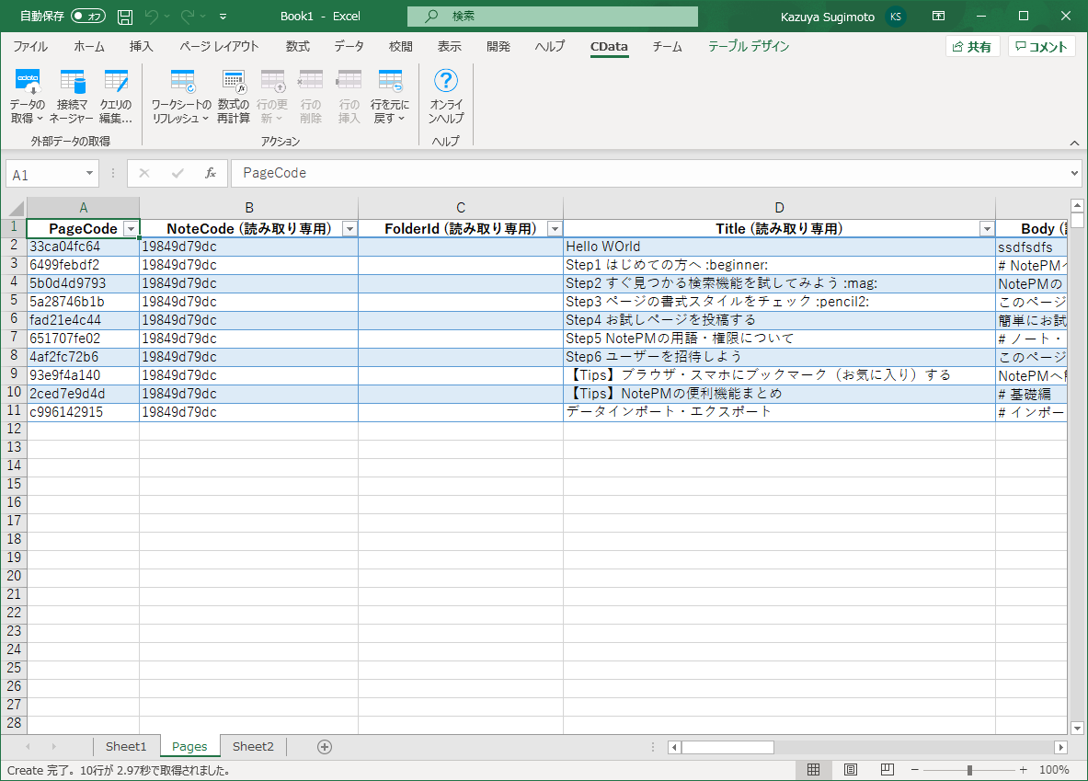This screenshot has width=1088, height=781.
Task: Switch to the Sheet2 worksheet tab
Action: 253,747
